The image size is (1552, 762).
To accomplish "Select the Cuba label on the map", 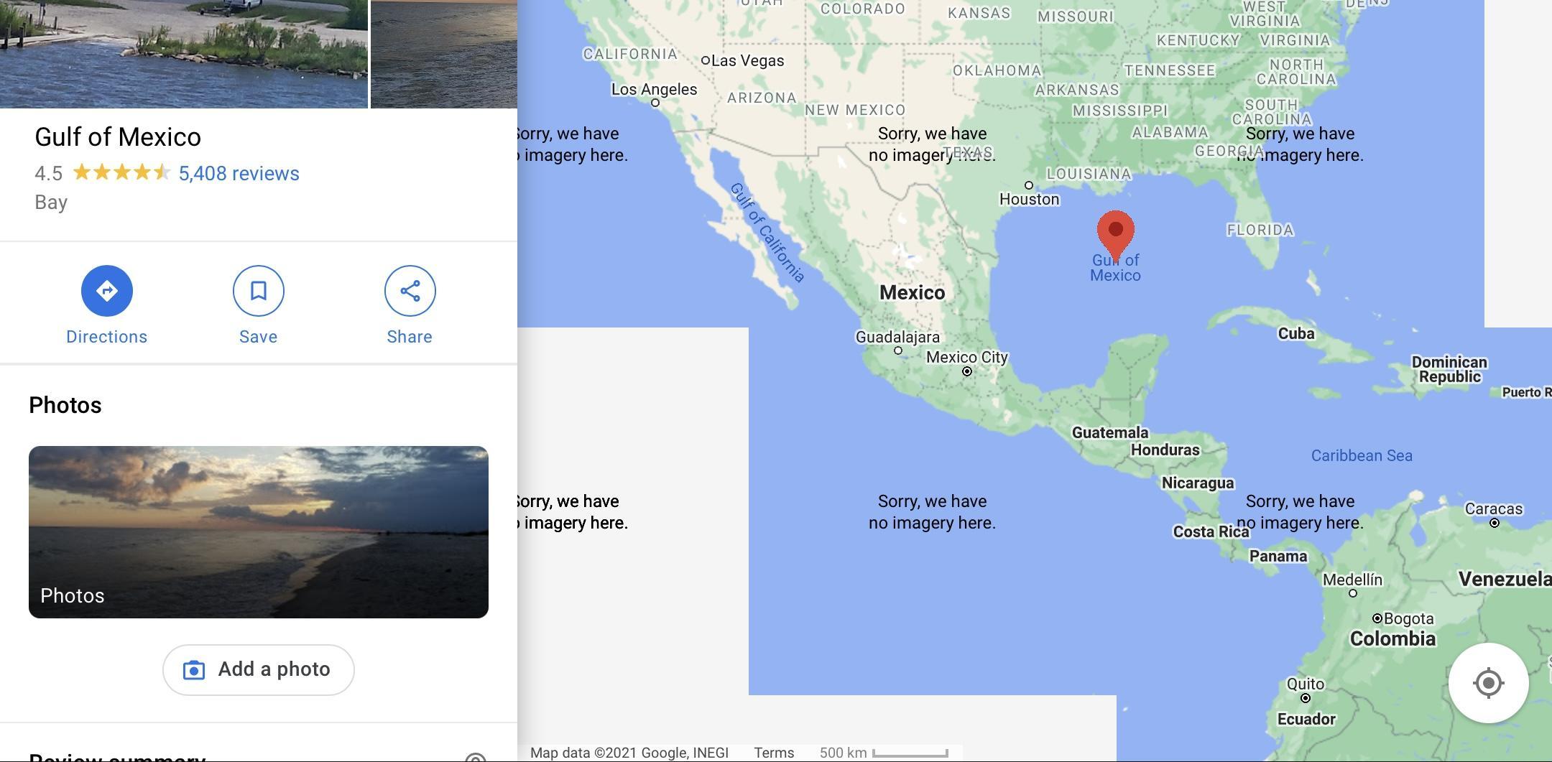I will pyautogui.click(x=1296, y=333).
